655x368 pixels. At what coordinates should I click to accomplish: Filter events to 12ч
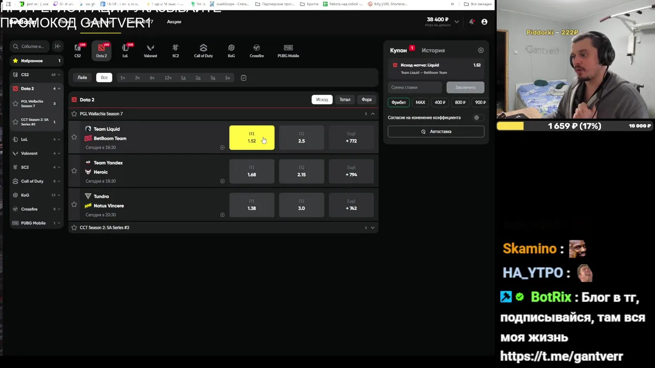pyautogui.click(x=168, y=78)
